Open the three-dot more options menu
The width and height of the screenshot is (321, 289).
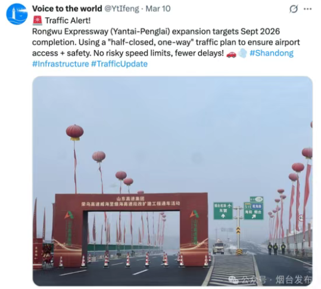coord(308,9)
